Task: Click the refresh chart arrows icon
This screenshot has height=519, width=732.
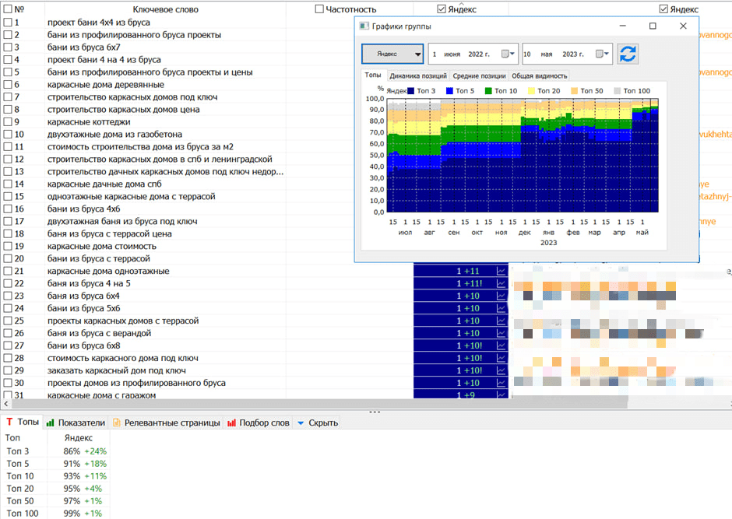Action: [x=628, y=54]
